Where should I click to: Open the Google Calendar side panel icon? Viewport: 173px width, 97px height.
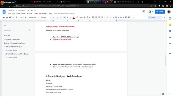pyautogui.click(x=170, y=19)
